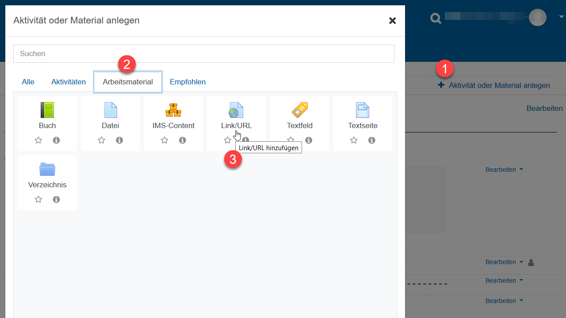Click the IMS-Content label text

pos(173,125)
